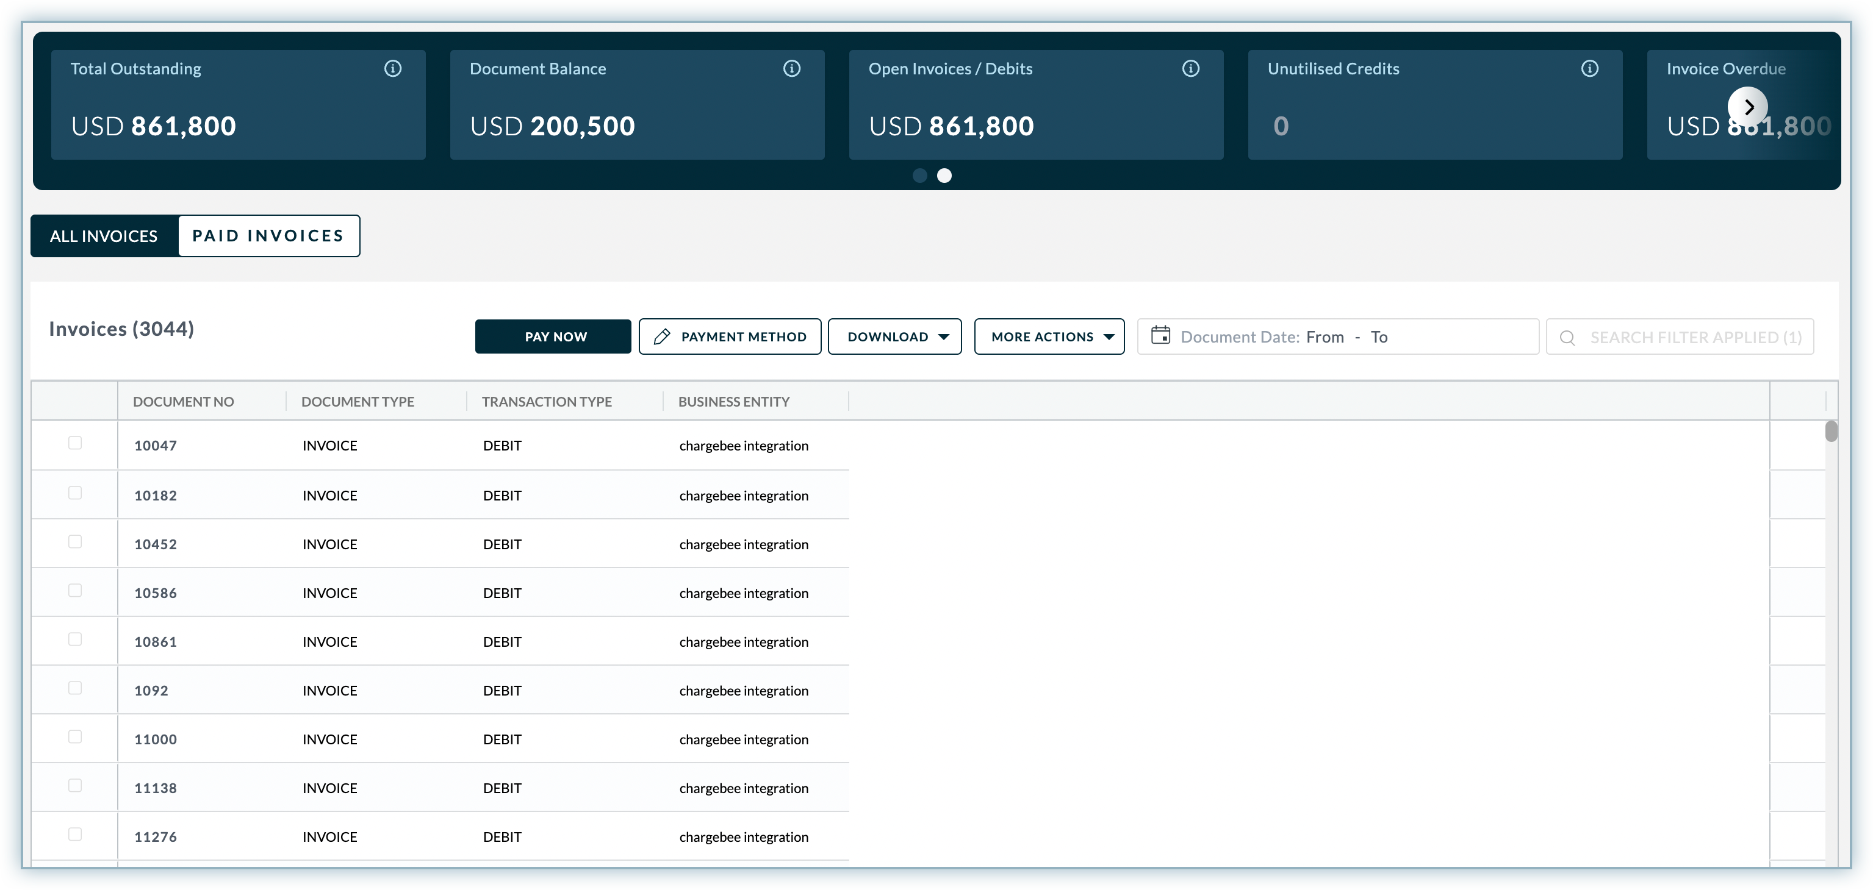
Task: Open the Total Outstanding summary card
Action: [x=239, y=105]
